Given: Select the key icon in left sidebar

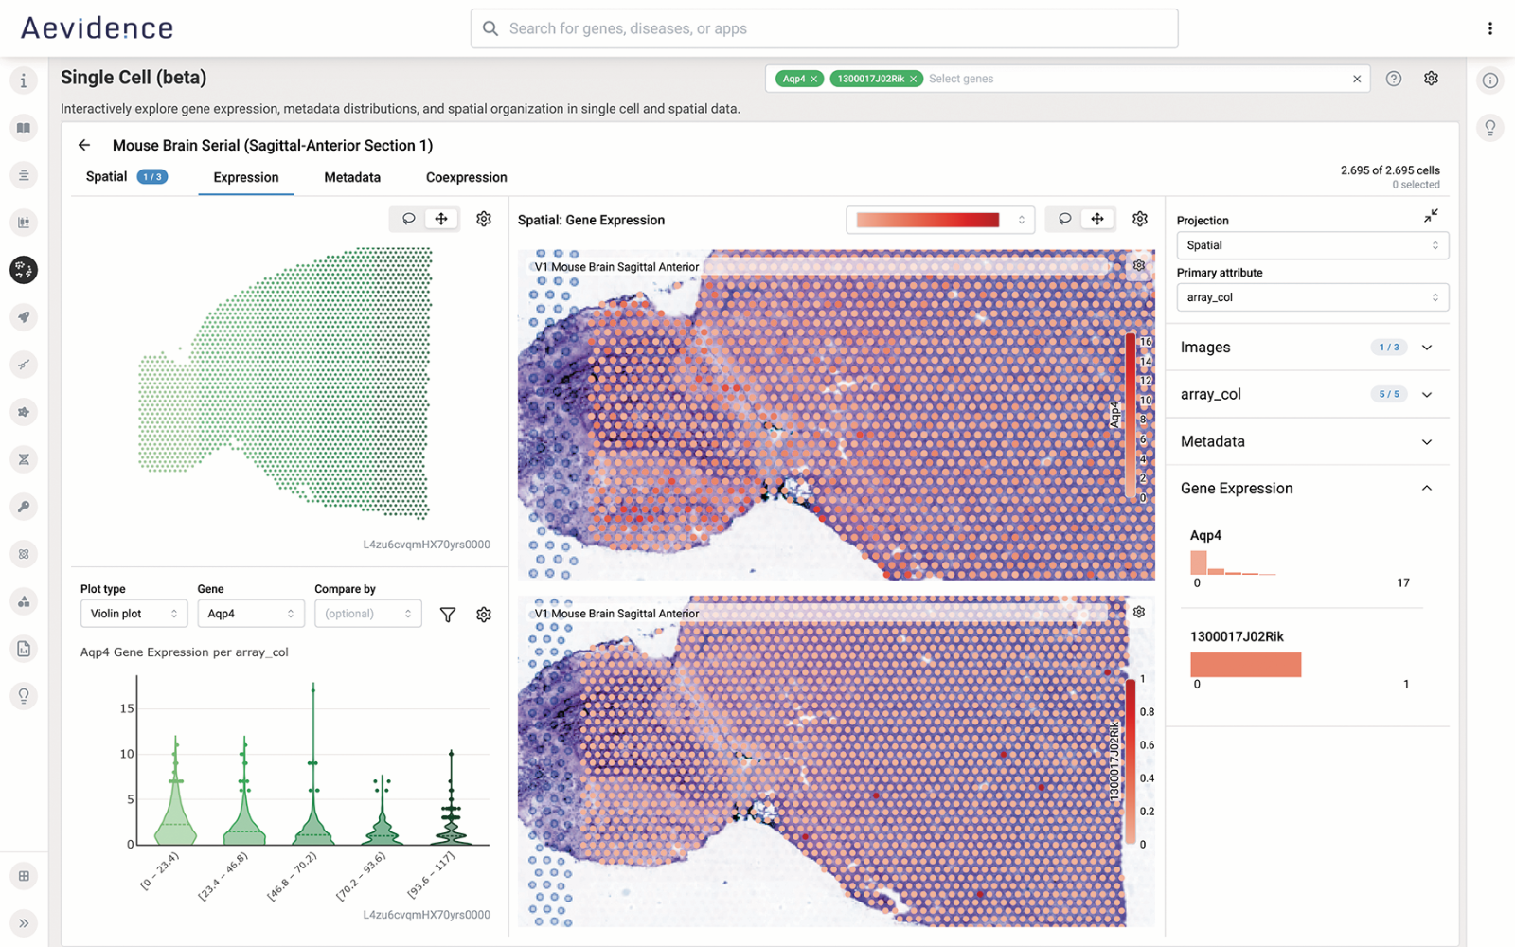Looking at the screenshot, I should pos(24,507).
